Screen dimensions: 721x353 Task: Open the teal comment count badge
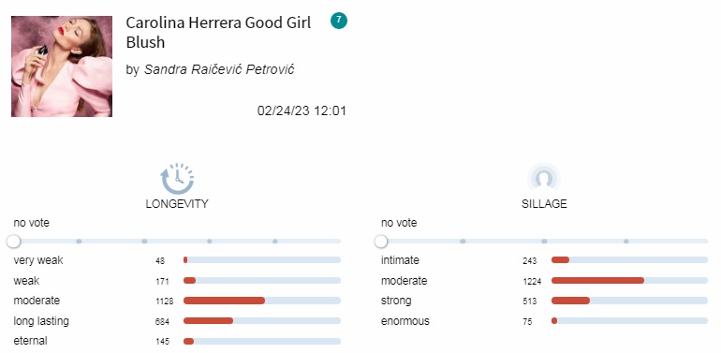pyautogui.click(x=339, y=21)
